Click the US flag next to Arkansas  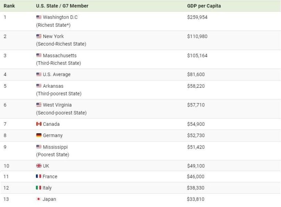pyautogui.click(x=39, y=86)
